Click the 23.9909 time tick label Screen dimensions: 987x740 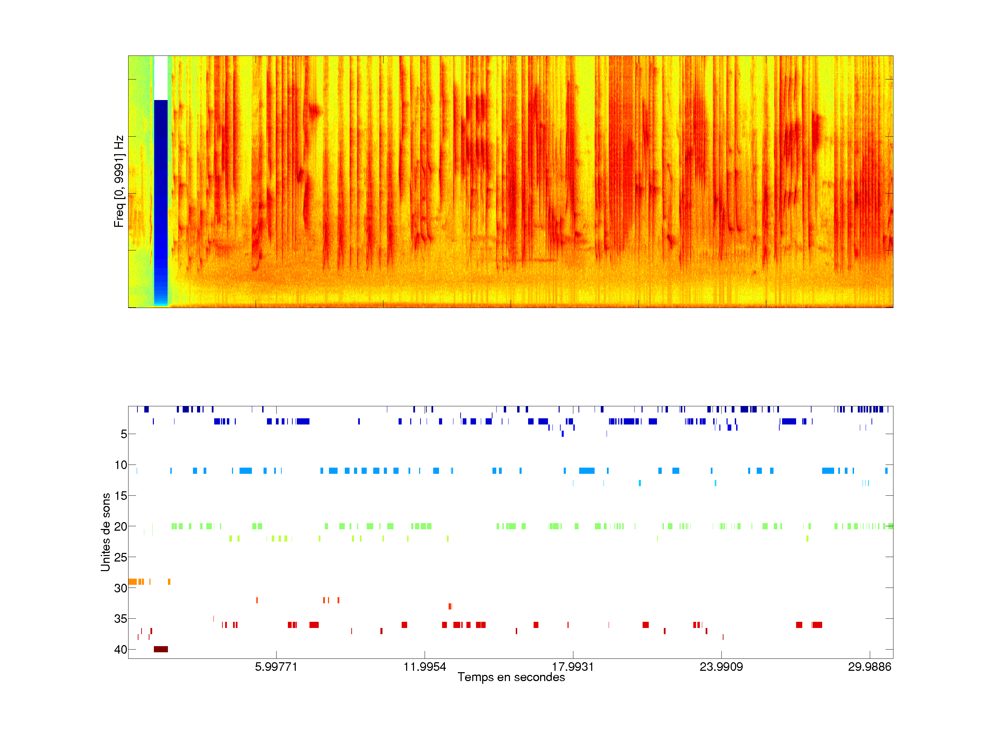(721, 667)
